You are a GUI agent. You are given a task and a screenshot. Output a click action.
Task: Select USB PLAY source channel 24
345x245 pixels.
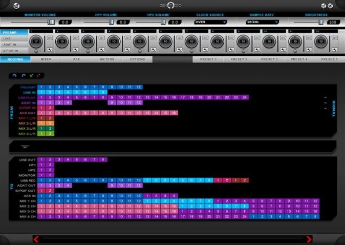tap(245, 97)
